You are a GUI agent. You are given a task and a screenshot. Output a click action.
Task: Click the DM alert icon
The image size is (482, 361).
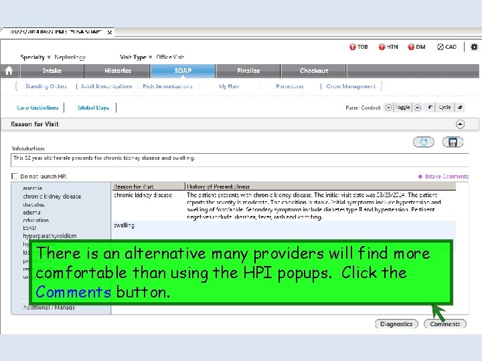click(x=411, y=47)
